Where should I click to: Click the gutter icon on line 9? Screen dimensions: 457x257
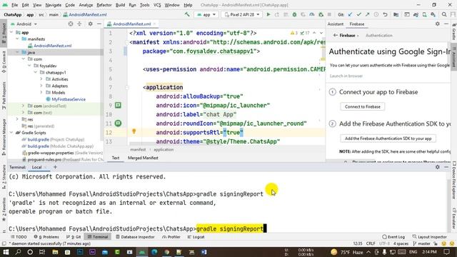click(118, 105)
